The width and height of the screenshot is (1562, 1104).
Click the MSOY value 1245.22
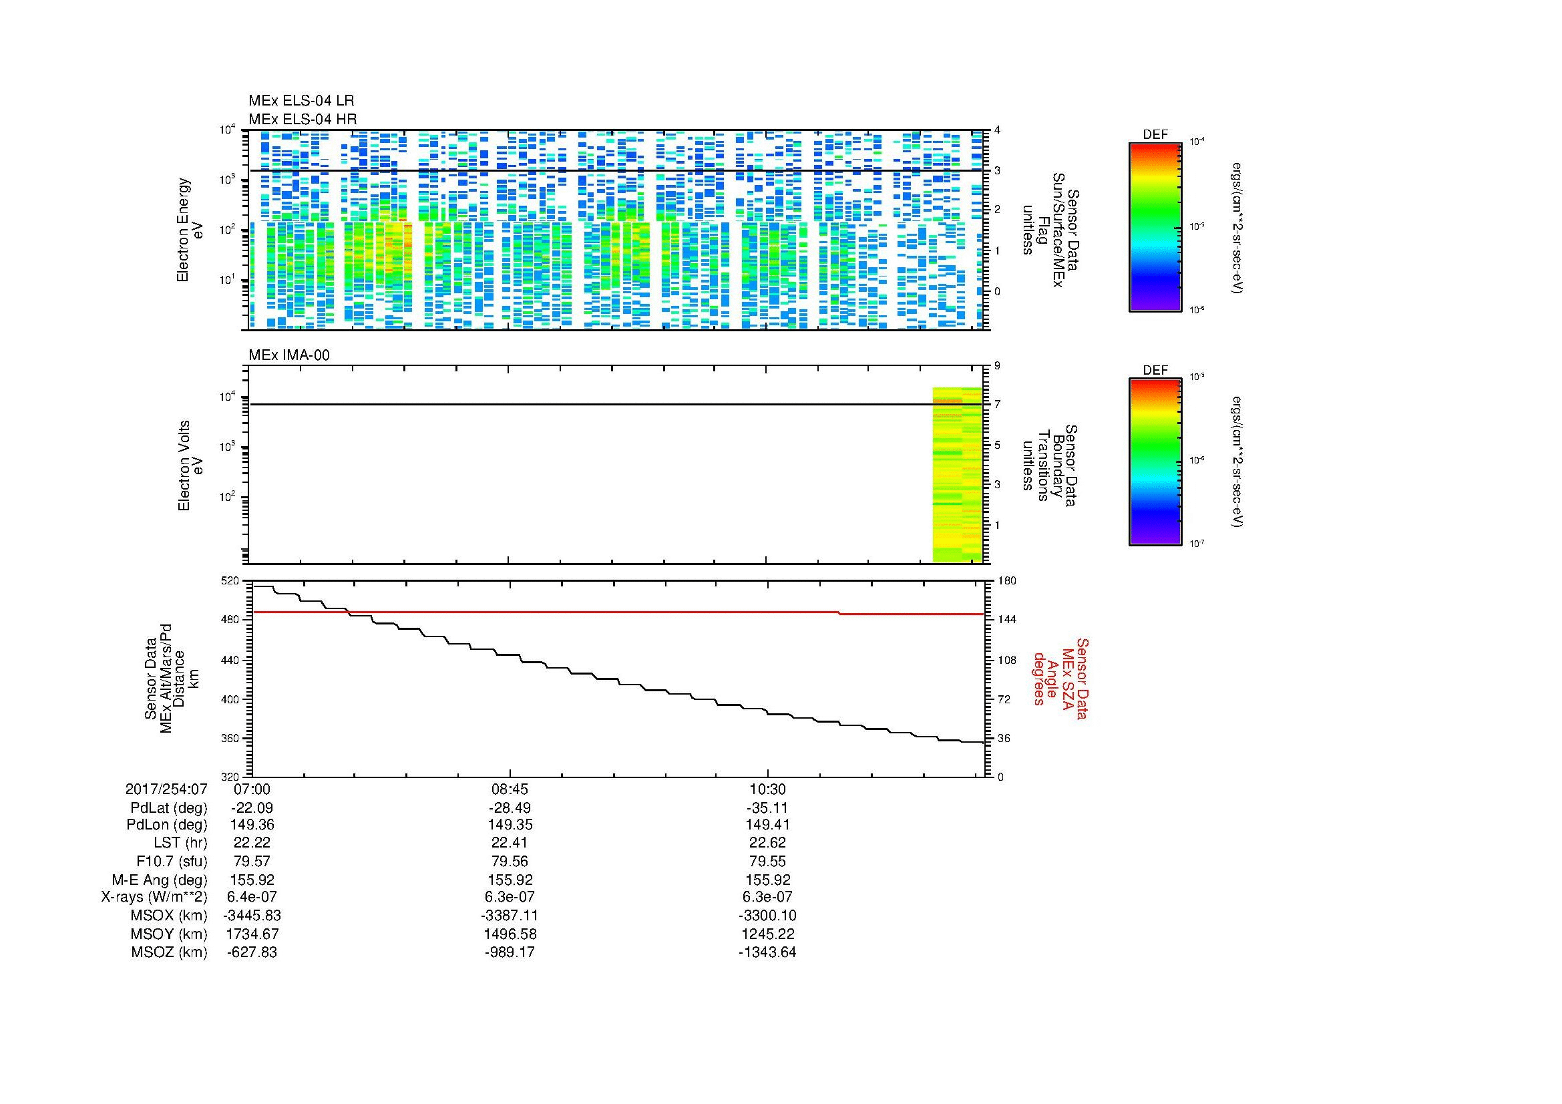click(767, 934)
